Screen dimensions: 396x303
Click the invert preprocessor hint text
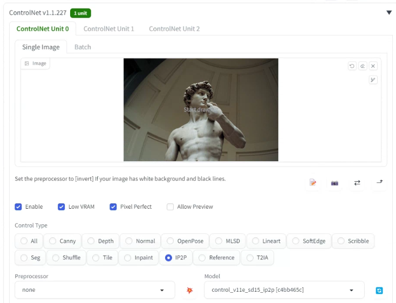pyautogui.click(x=120, y=179)
